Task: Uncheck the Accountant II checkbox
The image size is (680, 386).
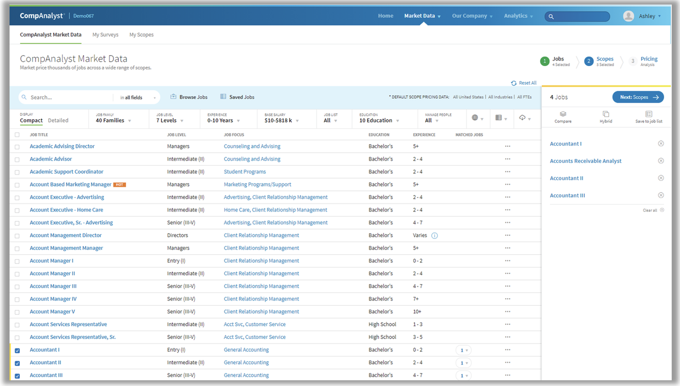Action: coord(17,363)
